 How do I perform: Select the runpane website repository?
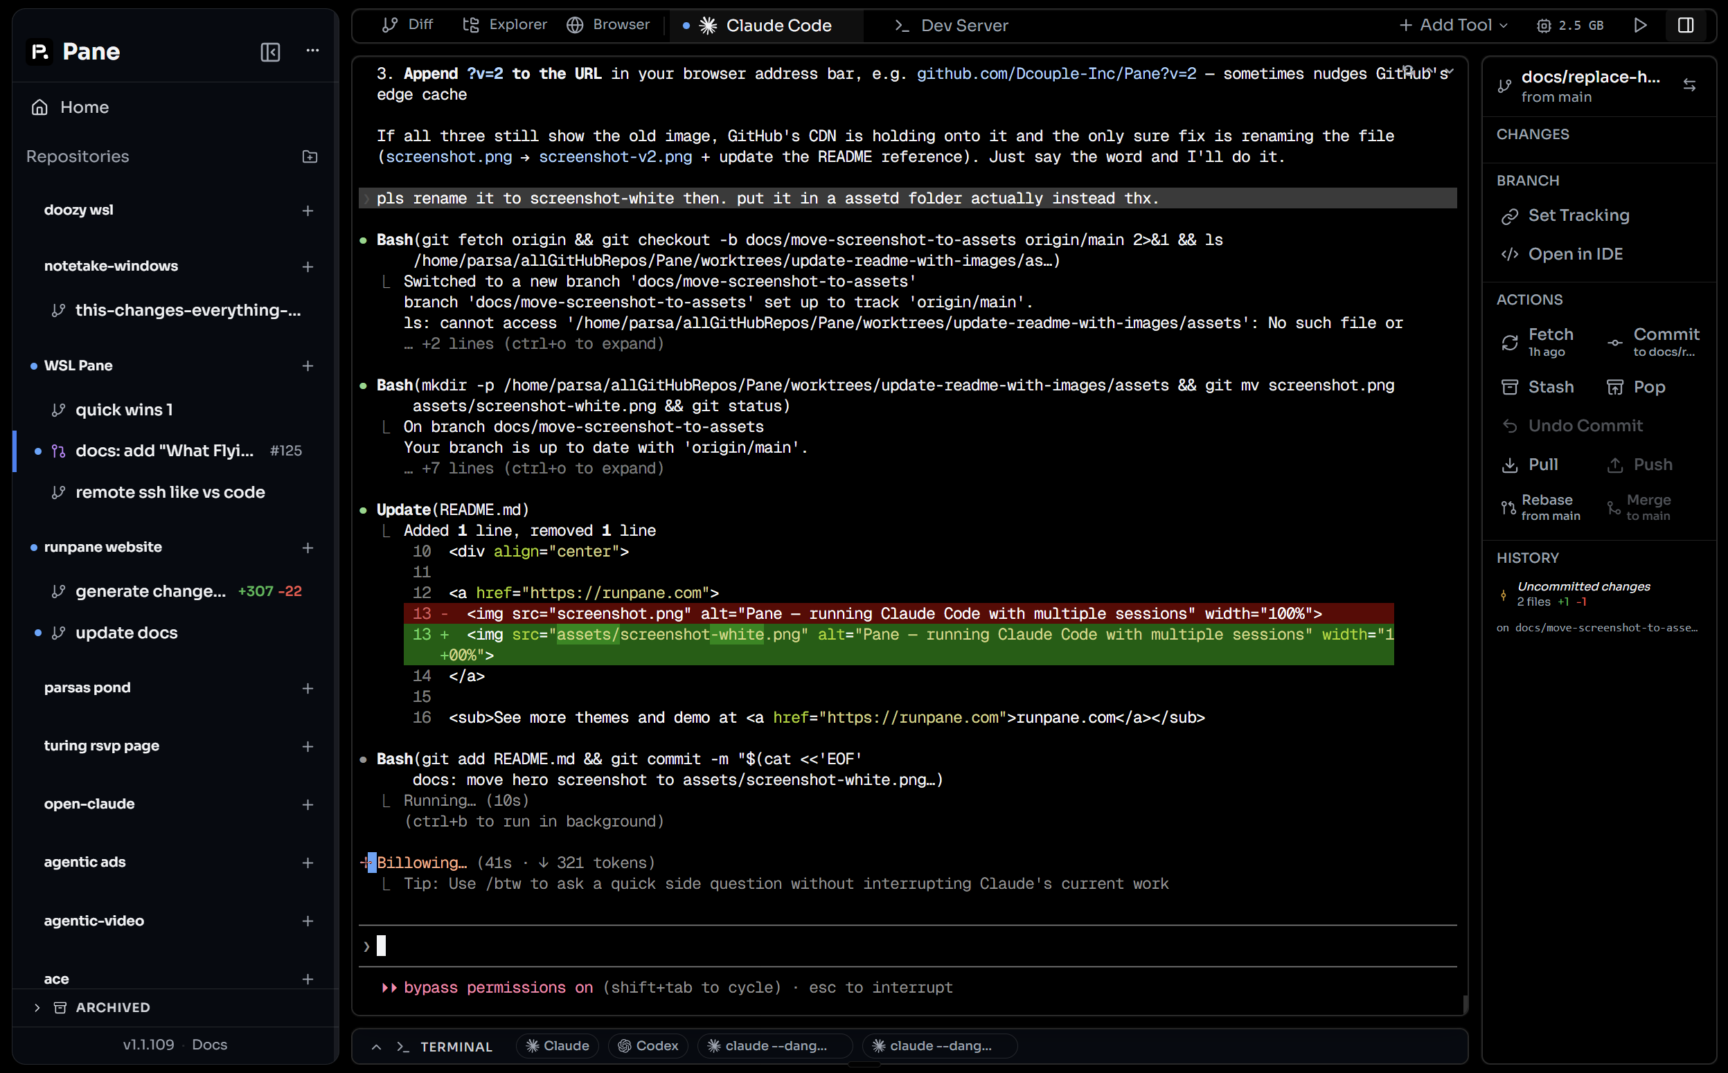pos(103,547)
